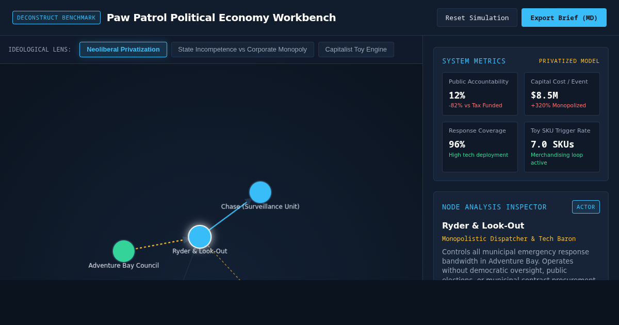Click the 12% accountability value
This screenshot has height=325, width=619.
pos(457,95)
